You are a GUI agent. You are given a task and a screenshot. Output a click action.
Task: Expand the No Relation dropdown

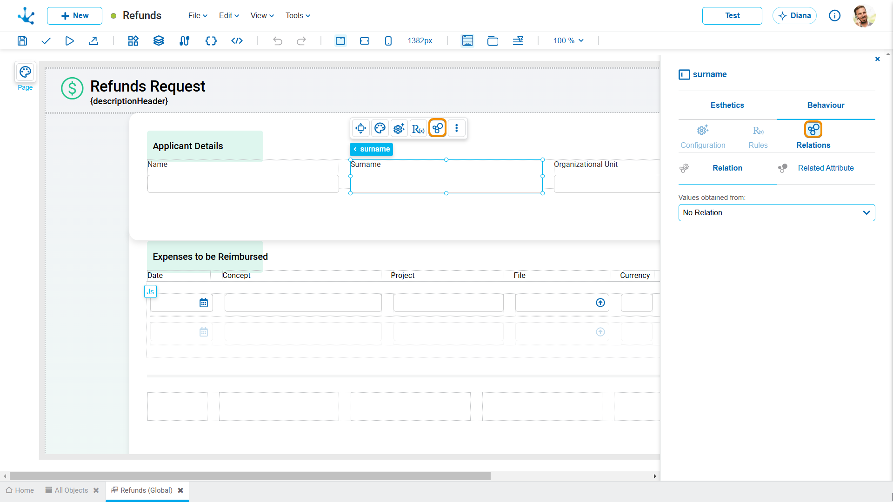click(x=777, y=213)
